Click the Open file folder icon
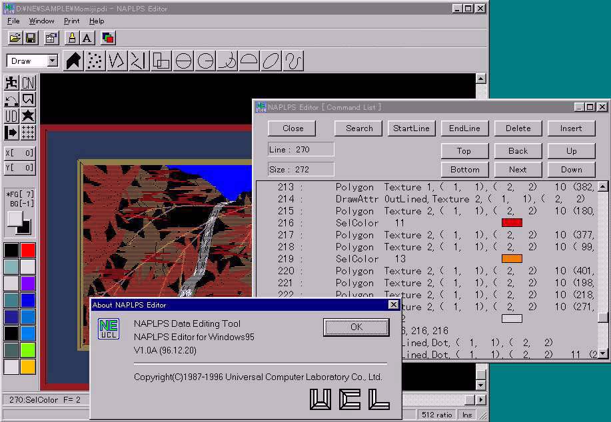 tap(14, 38)
